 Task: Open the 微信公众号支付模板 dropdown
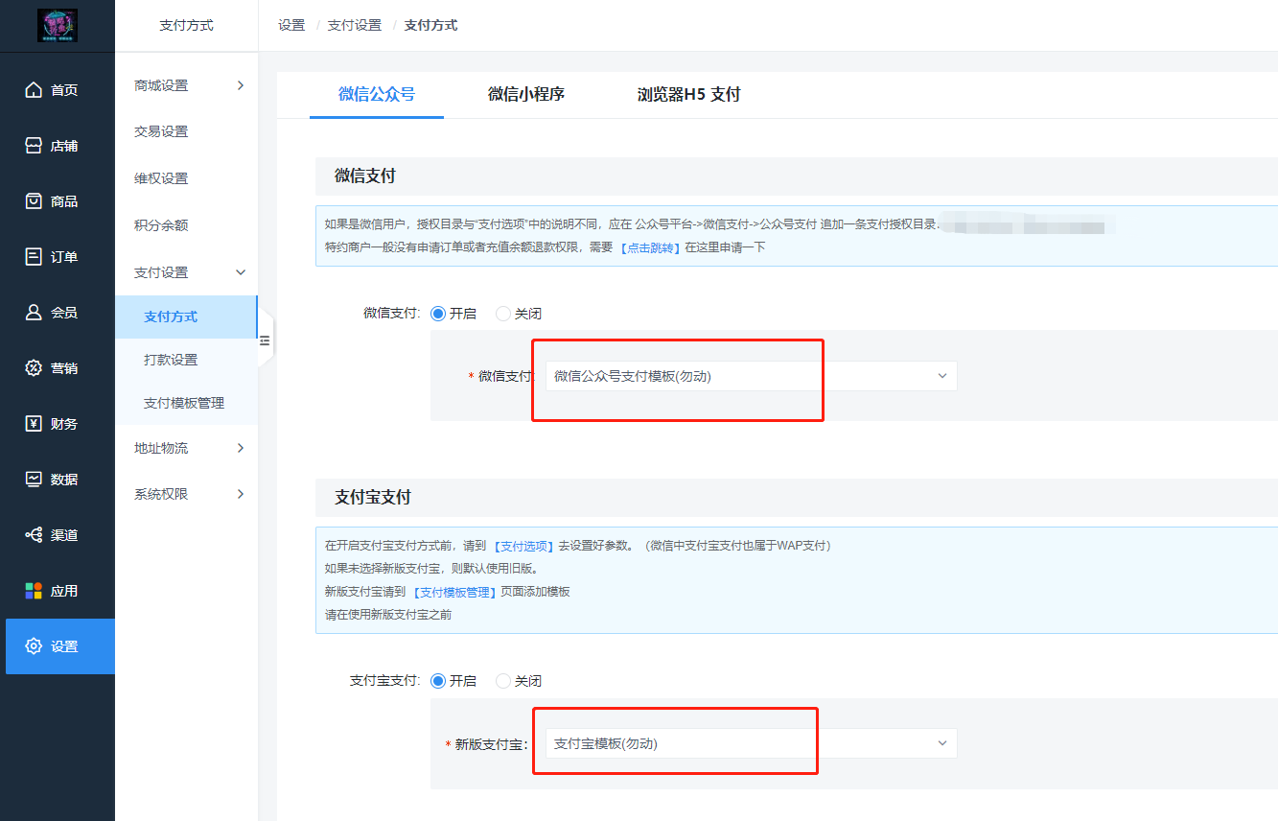coord(752,376)
